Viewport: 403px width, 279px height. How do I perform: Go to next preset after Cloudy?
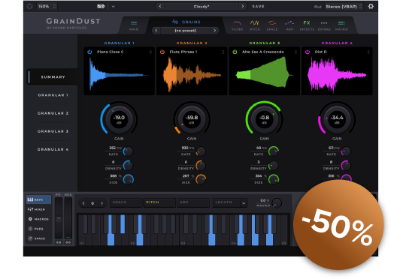pos(243,6)
